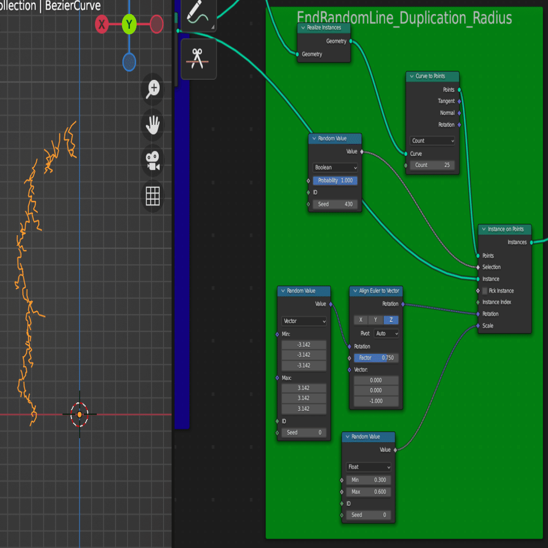Click the blue negative Z axis gizmo

pos(129,62)
